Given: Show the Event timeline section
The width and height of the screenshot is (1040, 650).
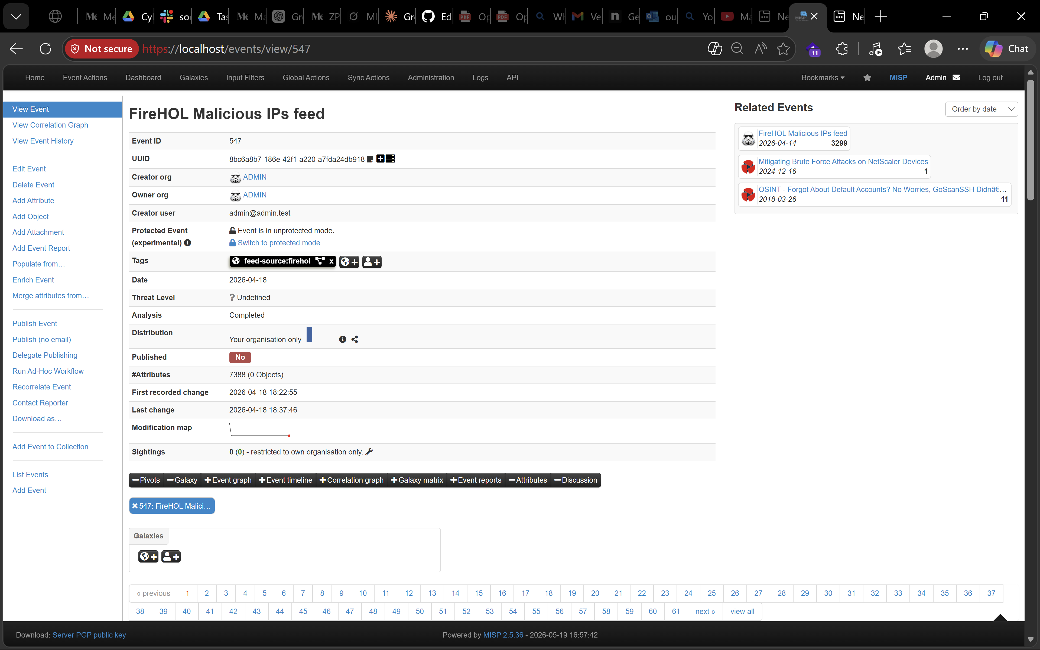Looking at the screenshot, I should click(286, 480).
